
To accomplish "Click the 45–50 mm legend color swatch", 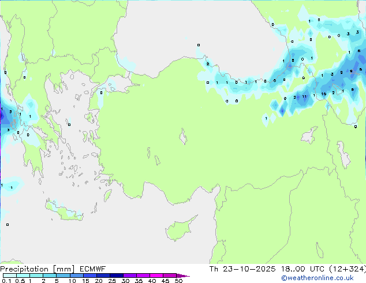I will coord(170,275).
